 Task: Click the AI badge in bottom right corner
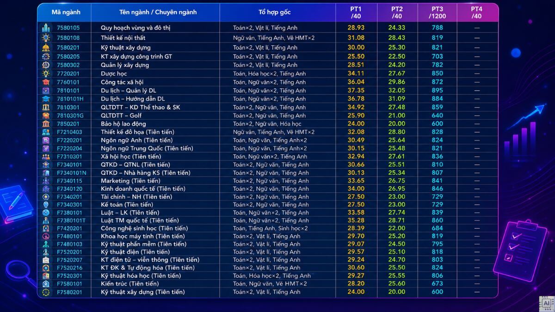point(546,303)
